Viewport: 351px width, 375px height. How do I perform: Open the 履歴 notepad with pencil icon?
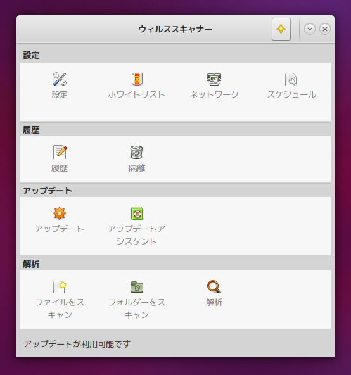click(60, 152)
